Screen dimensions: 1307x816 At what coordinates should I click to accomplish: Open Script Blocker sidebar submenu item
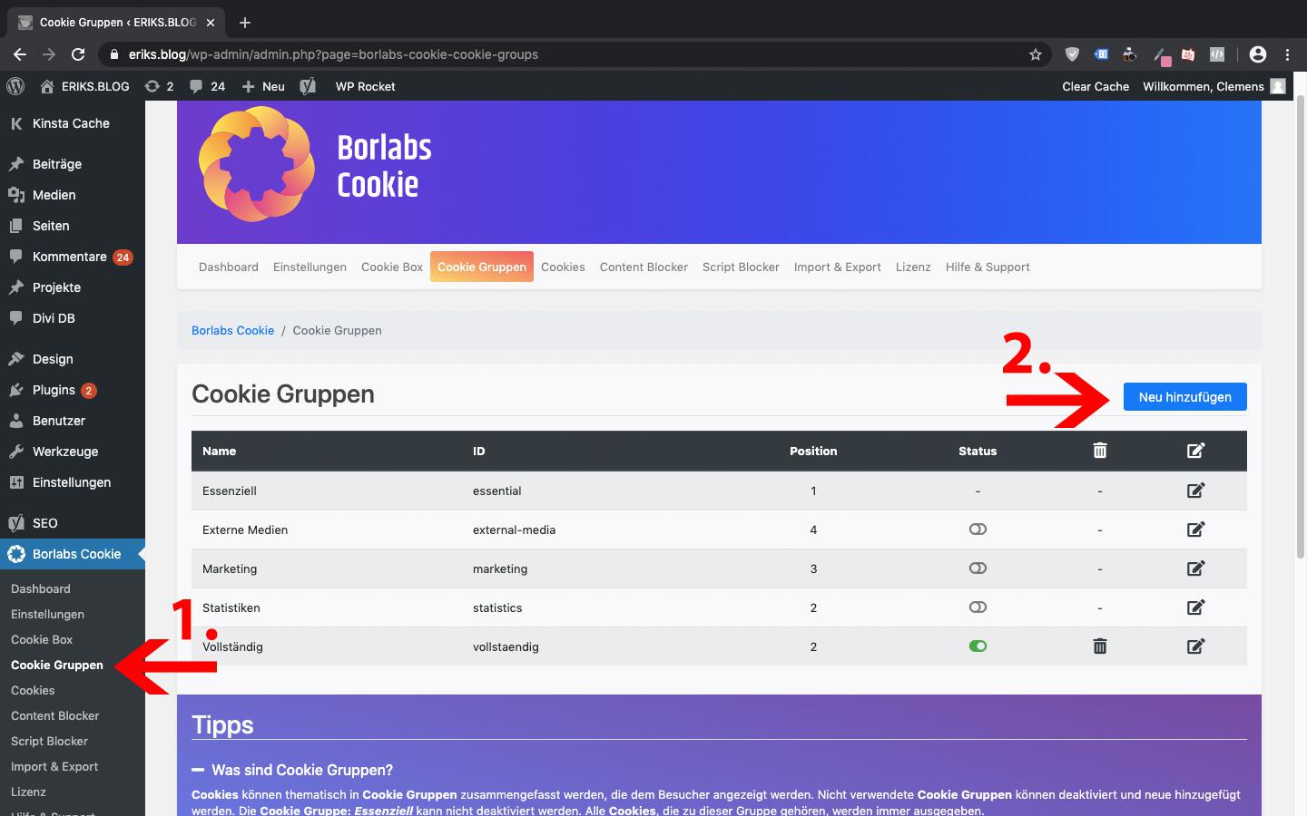pos(49,741)
